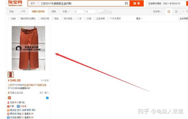188x119 pixels.
Task: Click the red 下架 clock icon
Action: [8, 106]
